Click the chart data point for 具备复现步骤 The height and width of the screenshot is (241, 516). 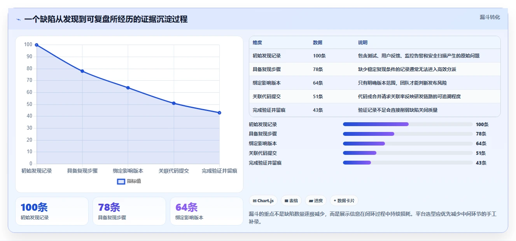pos(82,71)
